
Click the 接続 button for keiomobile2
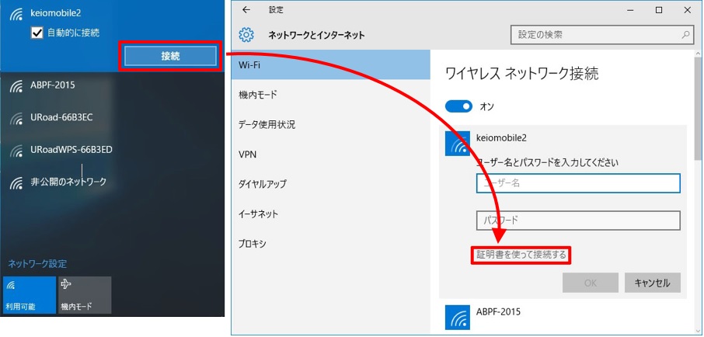click(x=171, y=56)
